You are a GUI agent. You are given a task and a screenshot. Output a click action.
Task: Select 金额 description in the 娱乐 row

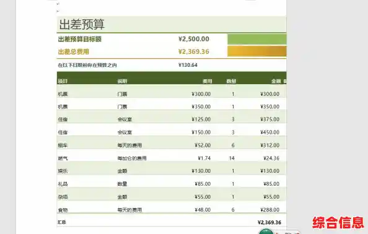122,171
